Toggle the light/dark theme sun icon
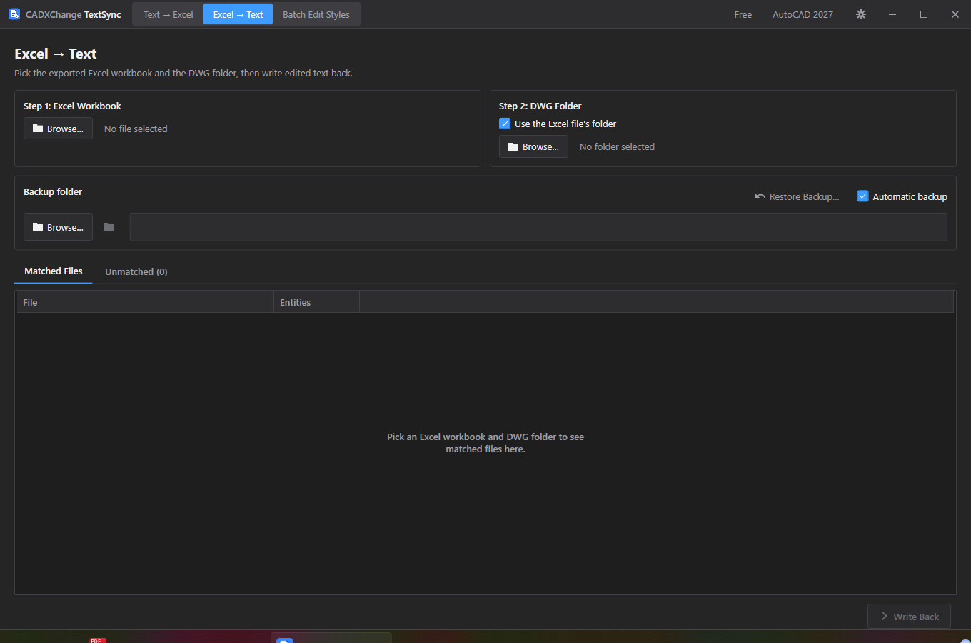 pos(861,14)
